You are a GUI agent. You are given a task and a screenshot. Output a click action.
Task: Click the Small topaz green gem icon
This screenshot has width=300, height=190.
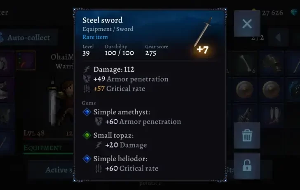tap(87, 135)
